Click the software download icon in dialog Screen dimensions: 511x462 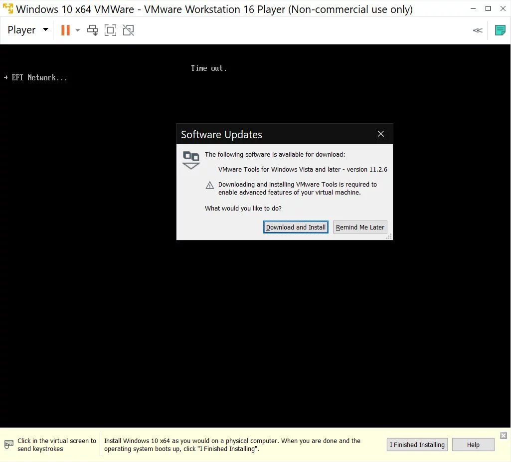click(191, 160)
